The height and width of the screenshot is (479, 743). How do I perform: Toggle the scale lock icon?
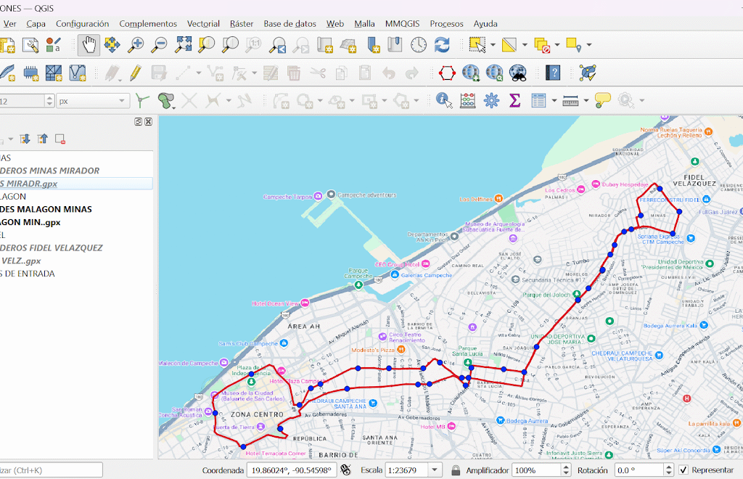(456, 470)
